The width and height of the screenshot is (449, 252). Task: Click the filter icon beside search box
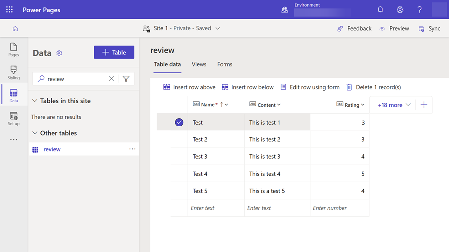(126, 79)
